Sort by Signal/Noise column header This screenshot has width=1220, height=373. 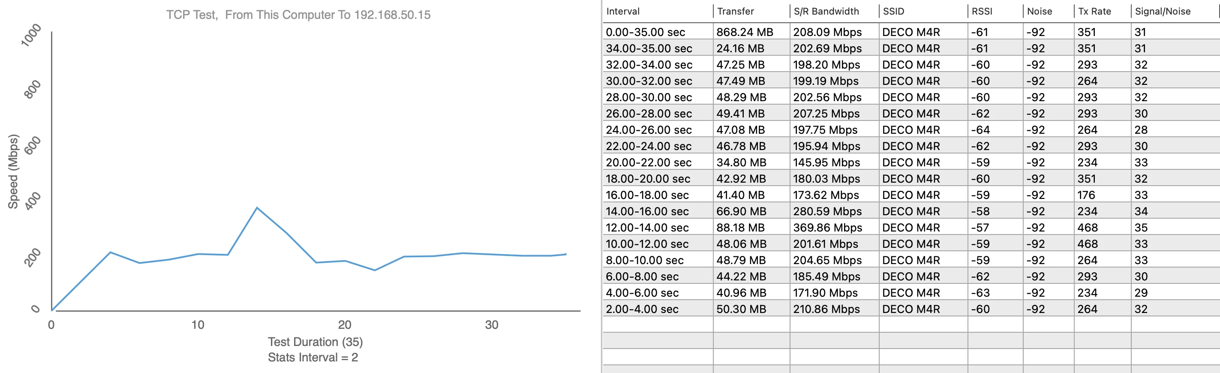point(1162,12)
